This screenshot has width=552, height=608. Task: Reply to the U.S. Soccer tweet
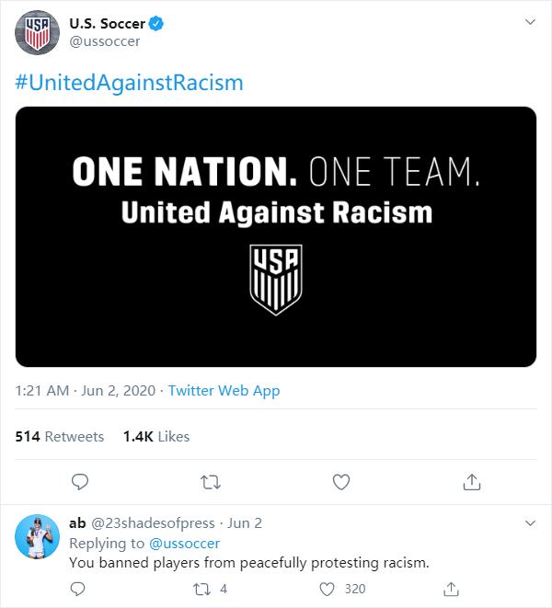point(80,481)
